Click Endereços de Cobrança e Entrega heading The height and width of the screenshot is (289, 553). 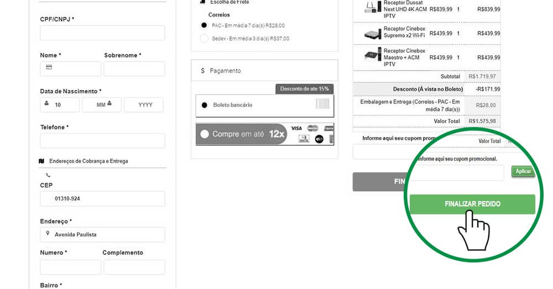[88, 161]
